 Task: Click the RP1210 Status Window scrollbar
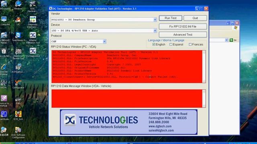click(204, 67)
